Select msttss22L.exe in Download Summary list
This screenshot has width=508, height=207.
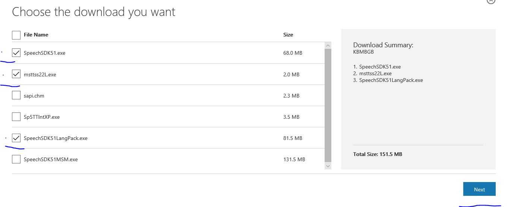[372, 73]
